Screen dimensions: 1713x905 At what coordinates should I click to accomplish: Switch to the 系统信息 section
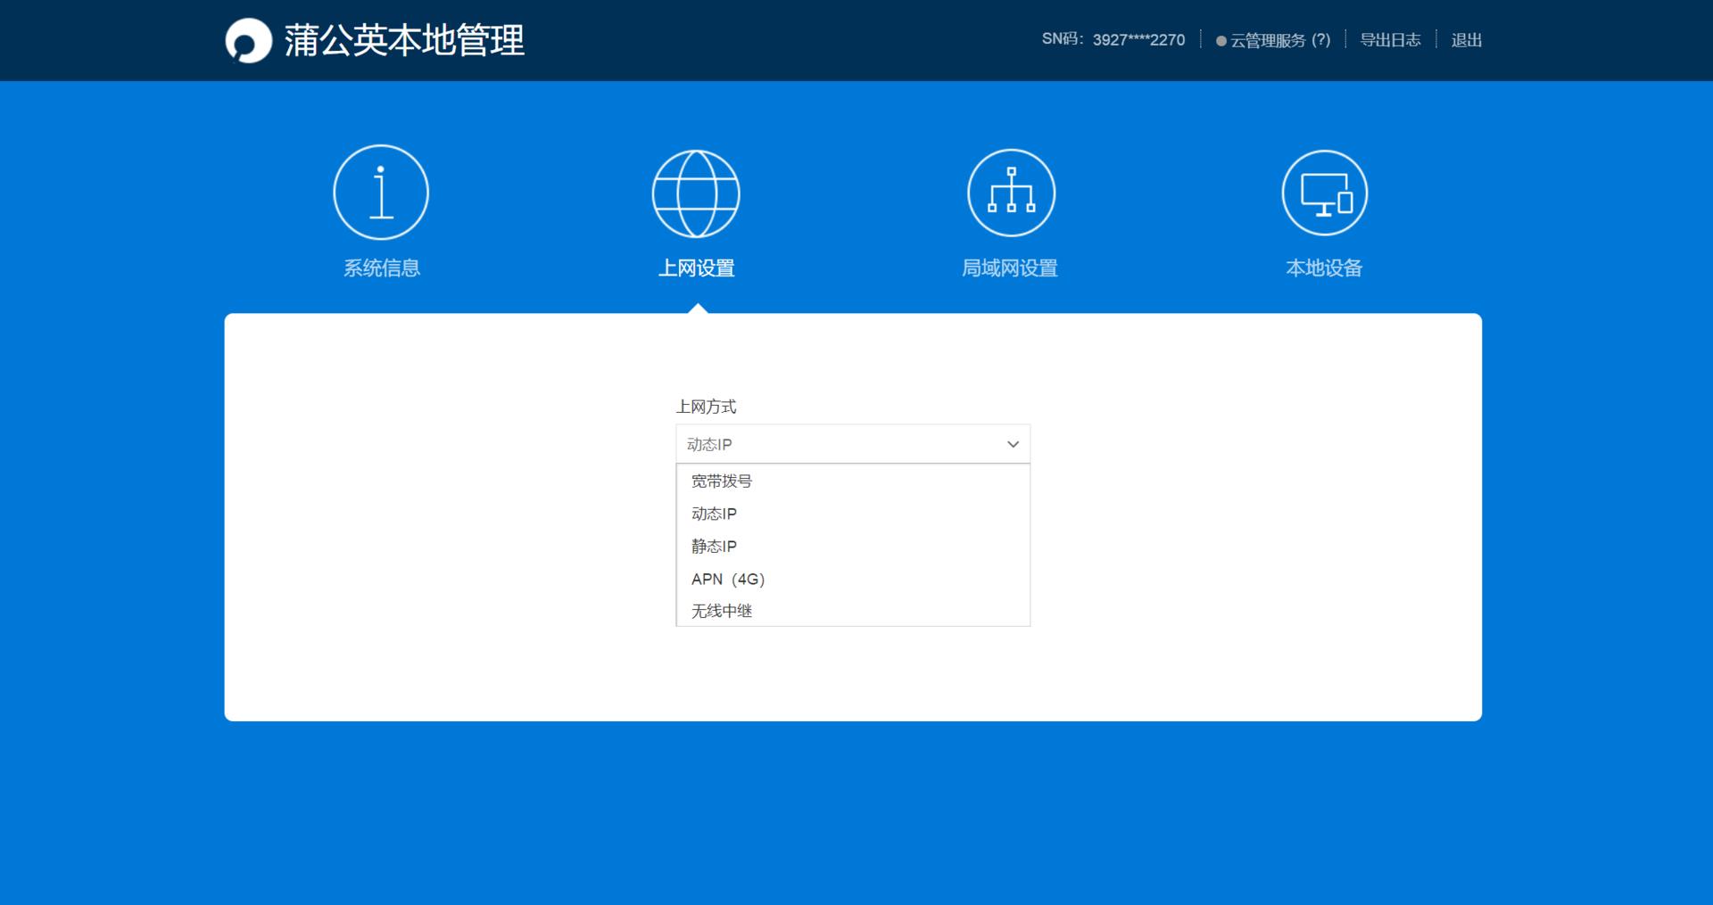381,267
